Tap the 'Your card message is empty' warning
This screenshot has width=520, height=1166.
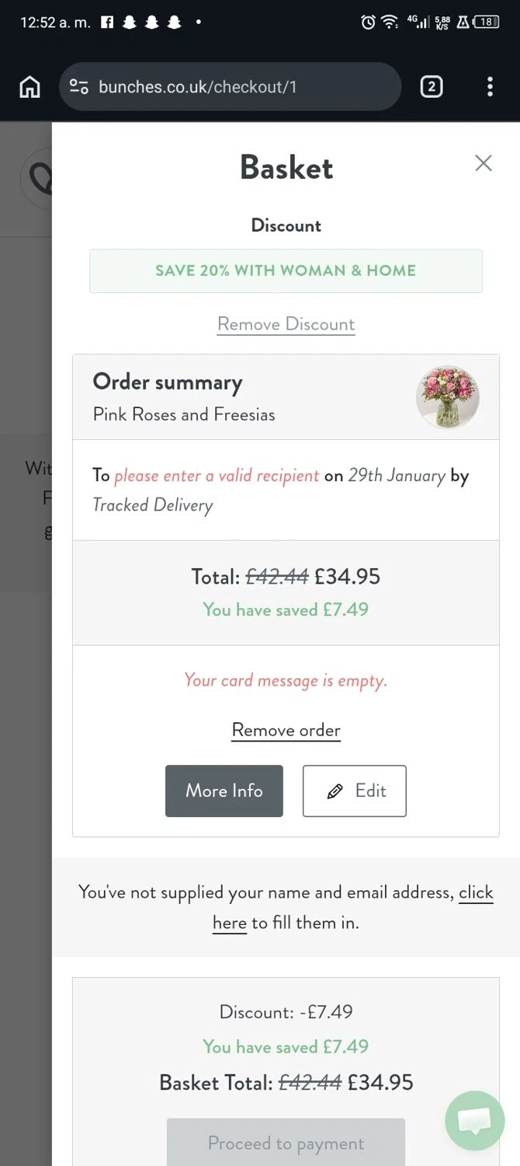[286, 681]
